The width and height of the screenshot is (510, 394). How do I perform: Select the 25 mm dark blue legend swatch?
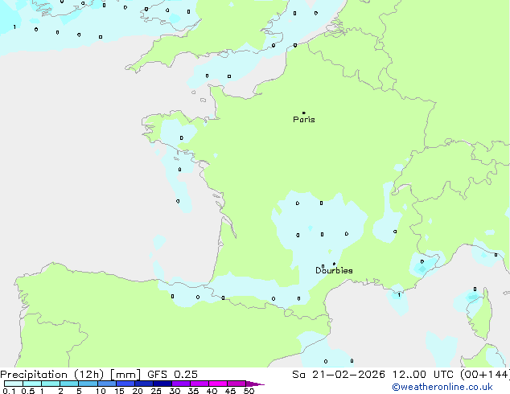(162, 384)
